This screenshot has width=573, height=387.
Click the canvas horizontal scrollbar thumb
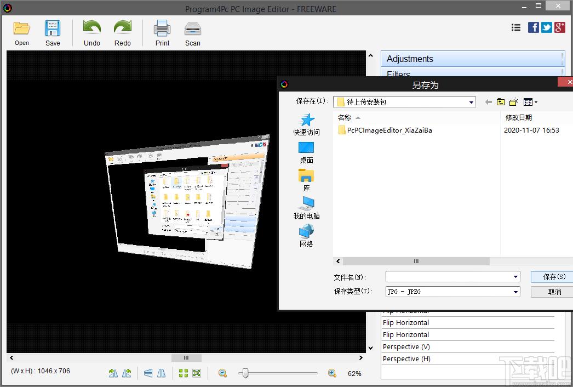(x=186, y=358)
